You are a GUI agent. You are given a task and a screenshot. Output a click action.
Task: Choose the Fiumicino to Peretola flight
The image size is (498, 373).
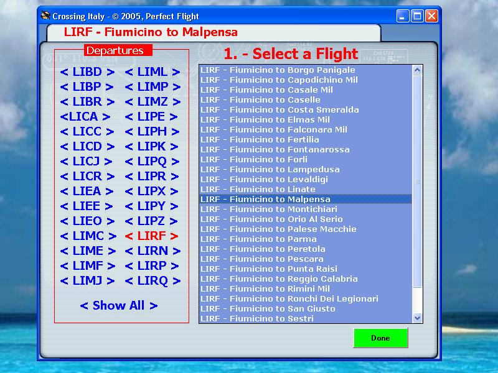tap(306, 249)
